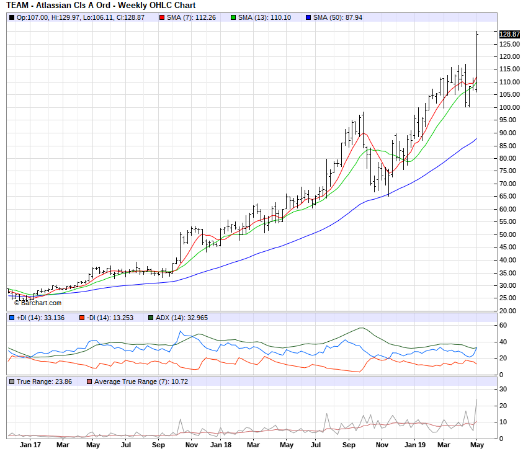The width and height of the screenshot is (523, 464).
Task: Click the 120.00 price axis label
Action: [509, 56]
